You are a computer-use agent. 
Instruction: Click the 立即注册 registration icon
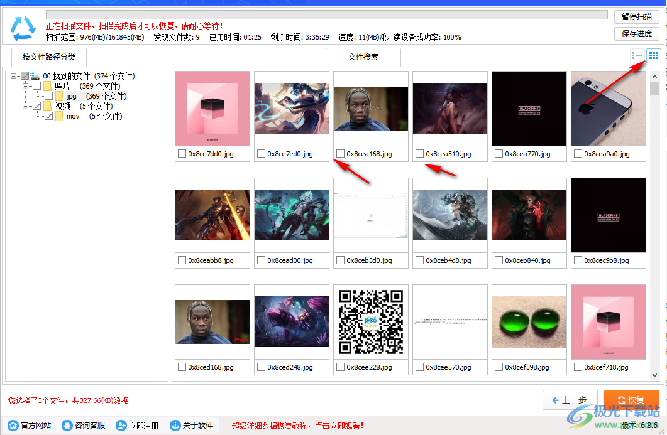tap(123, 425)
